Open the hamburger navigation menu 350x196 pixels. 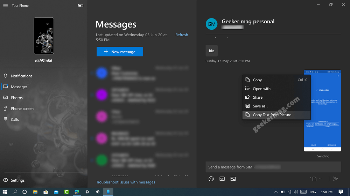tap(5, 5)
